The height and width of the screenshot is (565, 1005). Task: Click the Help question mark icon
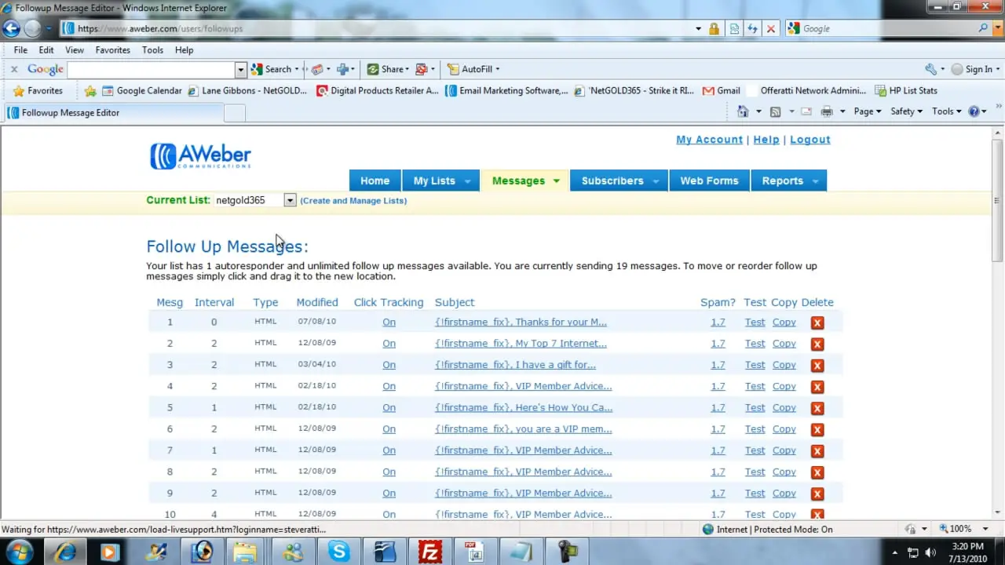click(974, 111)
